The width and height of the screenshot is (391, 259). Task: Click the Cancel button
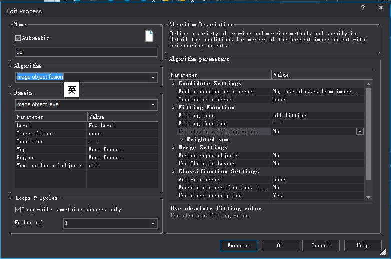pyautogui.click(x=320, y=245)
